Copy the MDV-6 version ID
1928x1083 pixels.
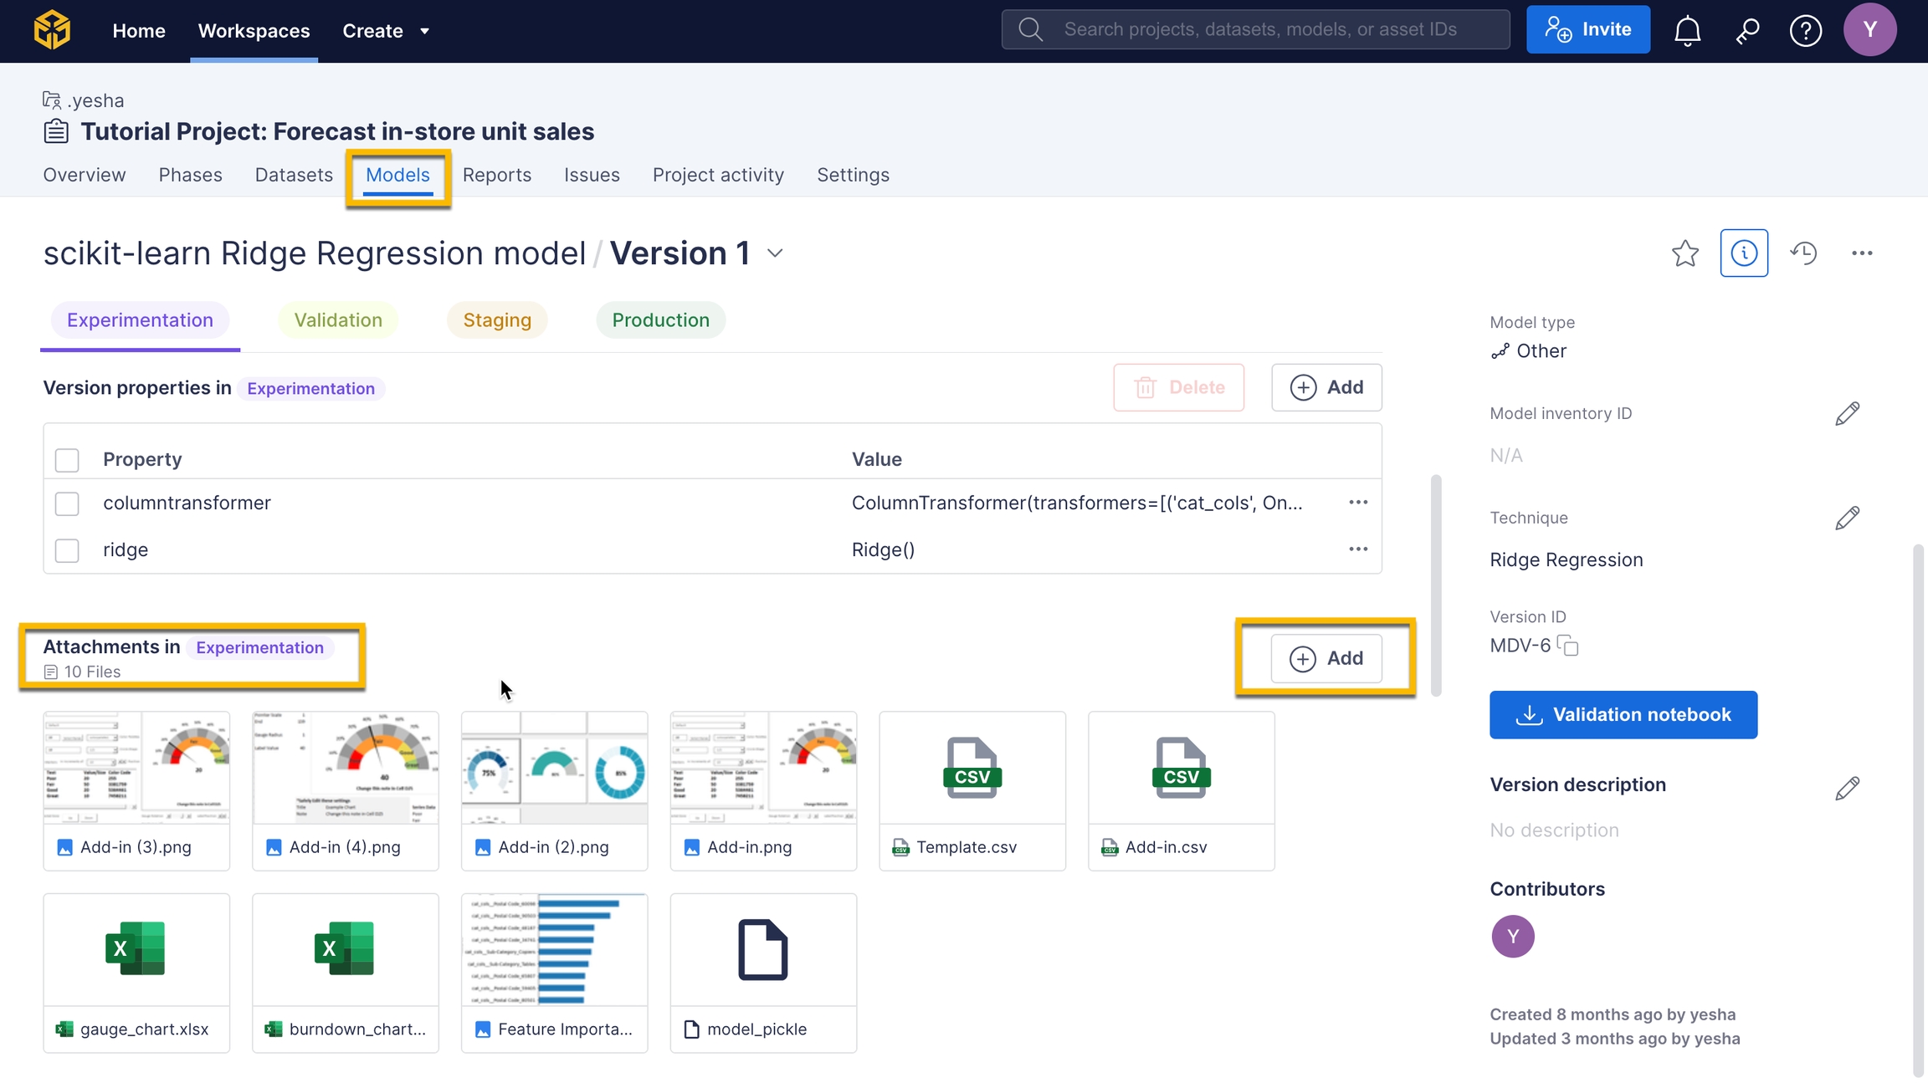point(1568,646)
